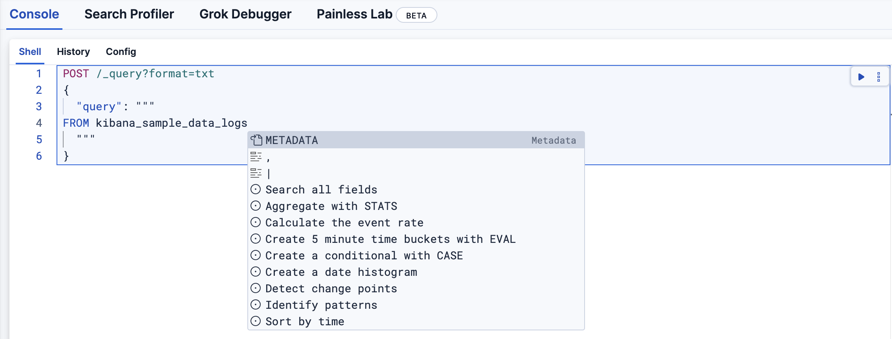This screenshot has height=339, width=892.
Task: Select the 'Detect change points' suggestion
Action: pyautogui.click(x=331, y=288)
